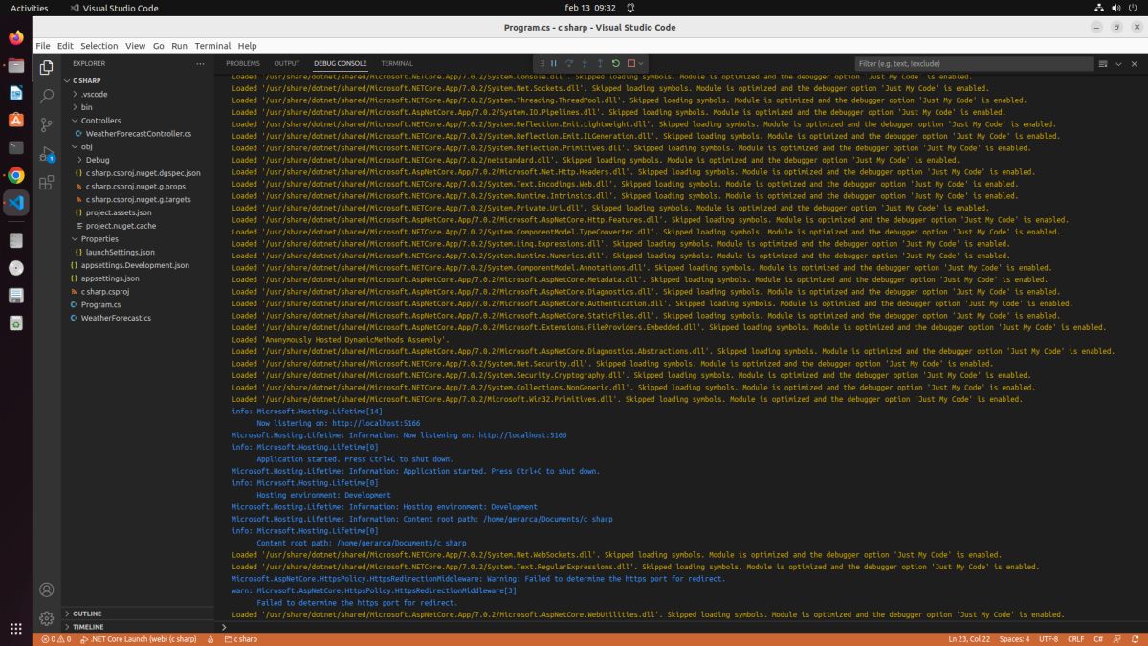Click the debug console filter field

pyautogui.click(x=974, y=64)
